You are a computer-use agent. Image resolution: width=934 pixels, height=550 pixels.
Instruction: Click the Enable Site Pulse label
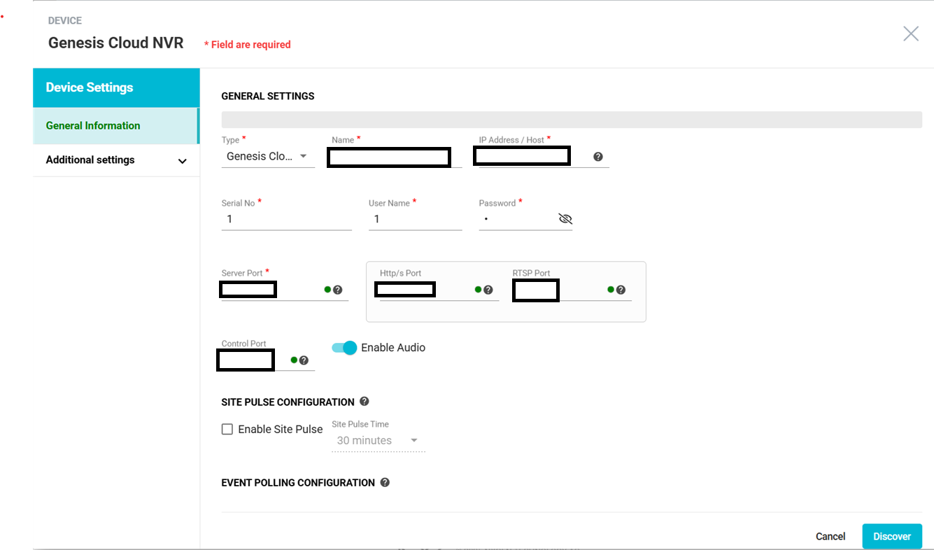coord(281,430)
